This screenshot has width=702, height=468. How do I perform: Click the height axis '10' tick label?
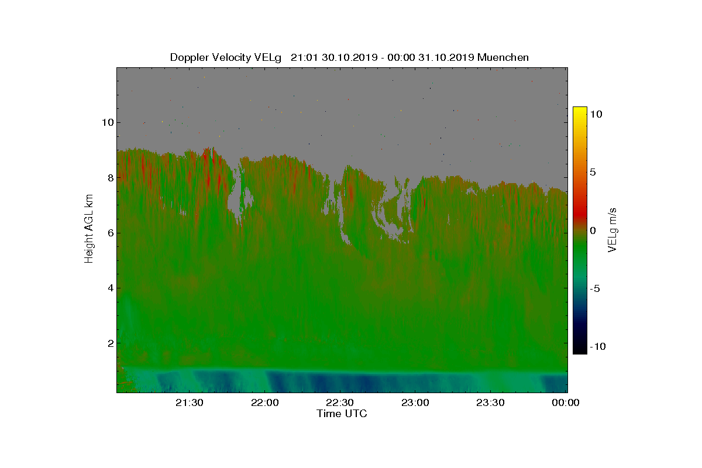106,122
